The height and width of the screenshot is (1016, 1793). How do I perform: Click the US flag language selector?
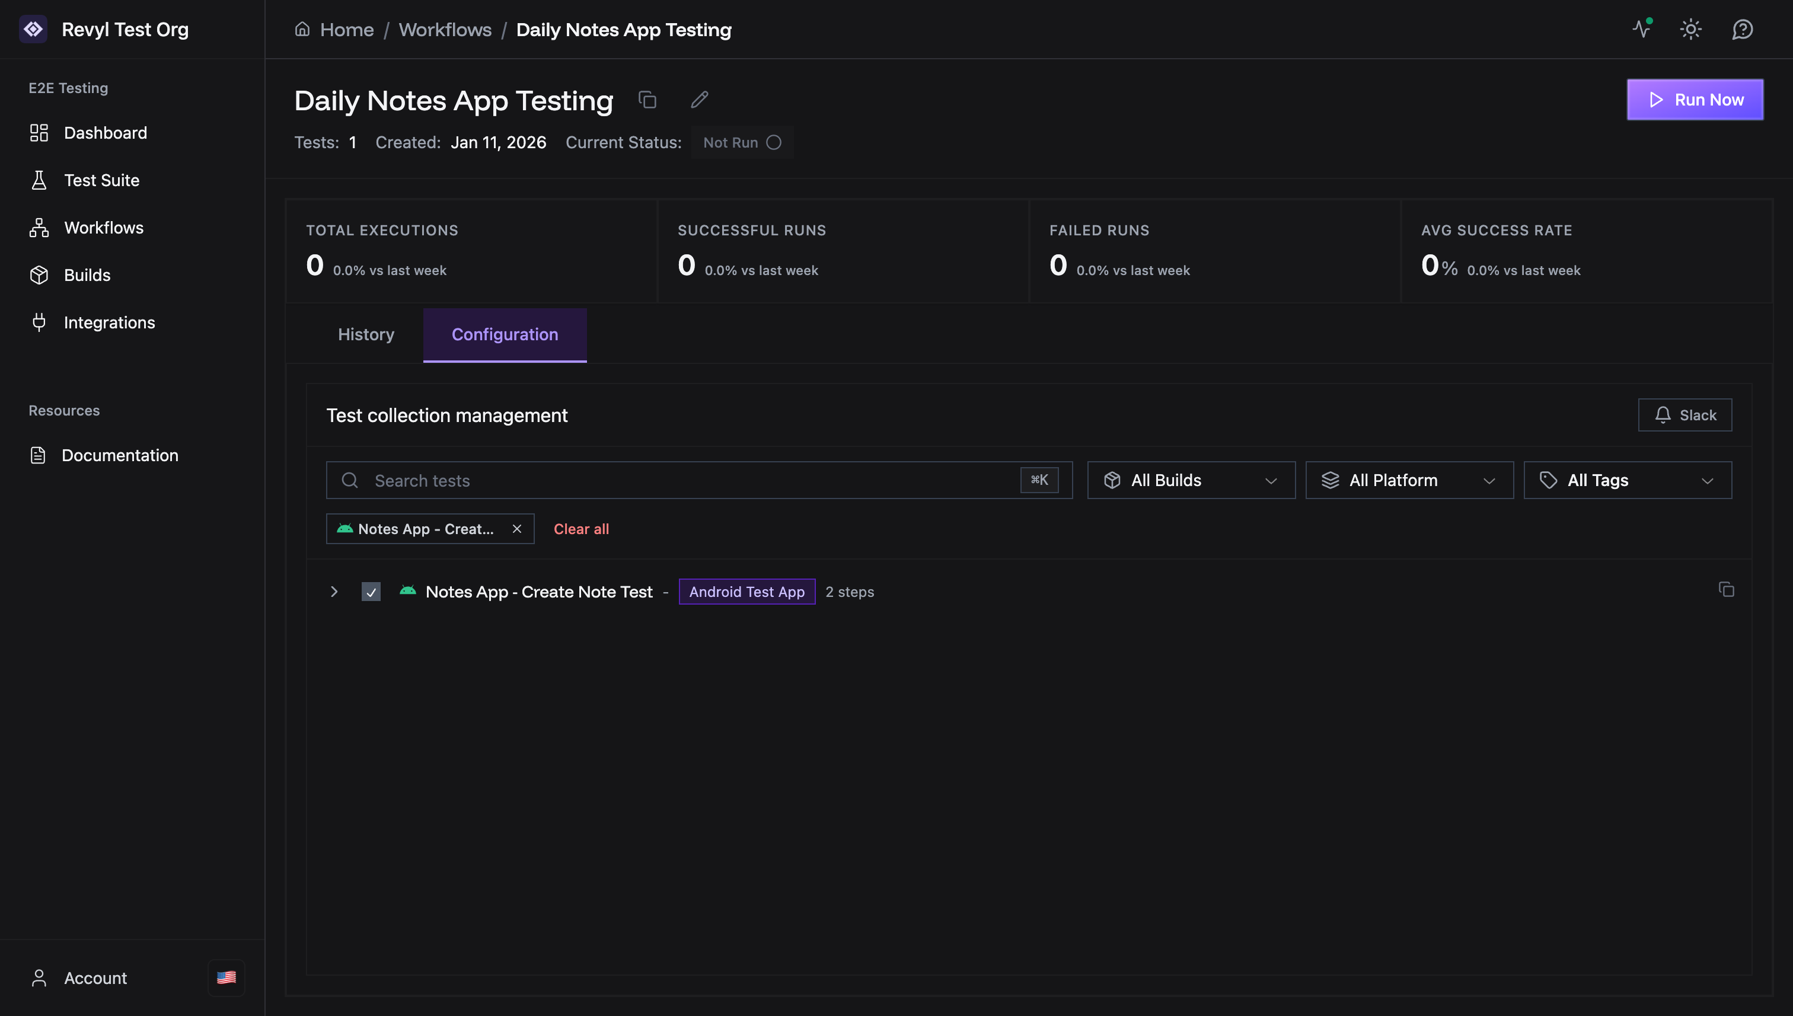coord(226,977)
